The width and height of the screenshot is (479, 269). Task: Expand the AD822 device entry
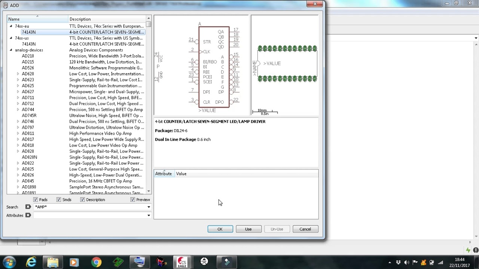pyautogui.click(x=18, y=164)
